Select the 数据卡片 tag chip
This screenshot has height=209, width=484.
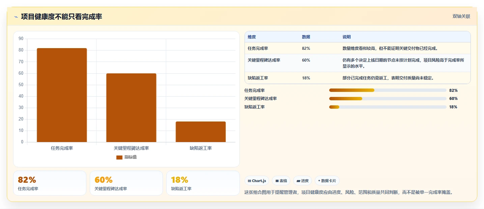click(327, 181)
